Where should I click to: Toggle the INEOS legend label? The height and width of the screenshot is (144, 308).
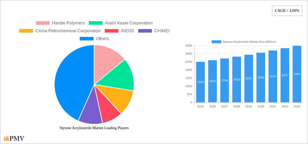[128, 31]
